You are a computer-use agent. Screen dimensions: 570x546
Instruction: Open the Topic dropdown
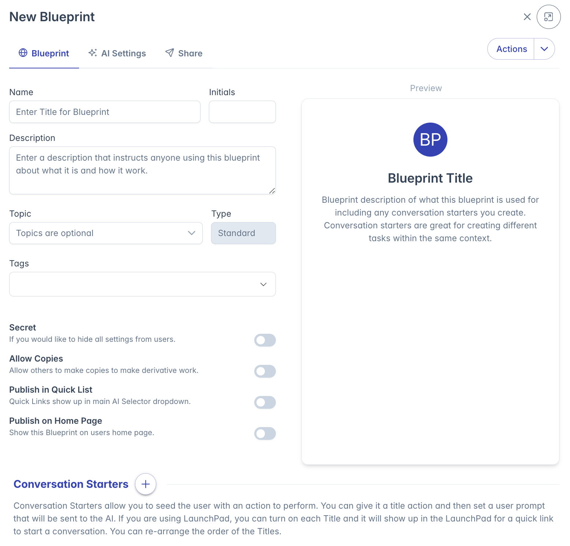coord(106,233)
